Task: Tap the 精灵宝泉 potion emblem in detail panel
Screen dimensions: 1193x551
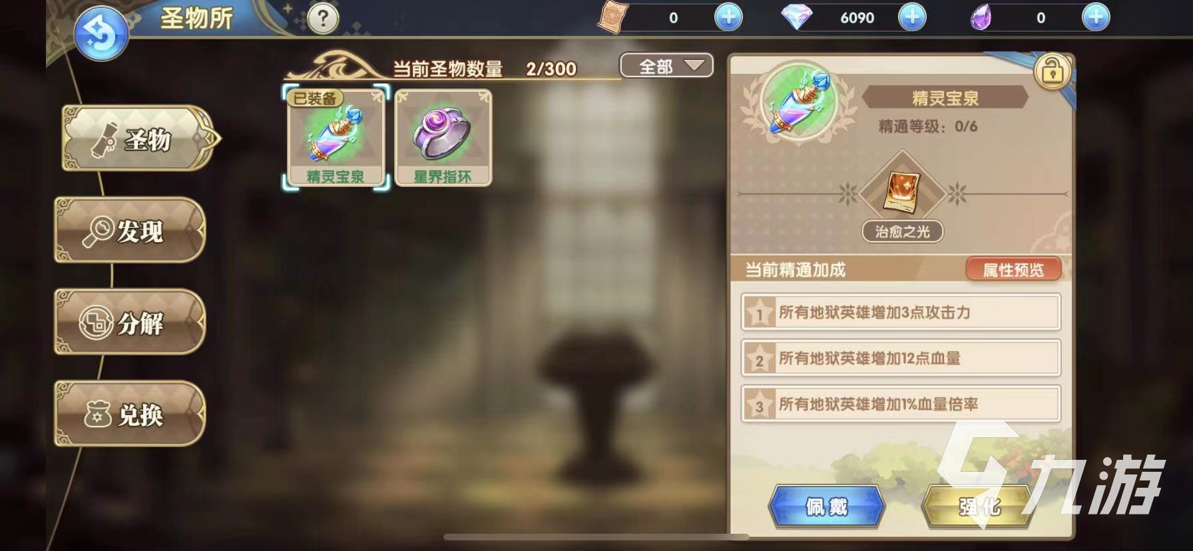Action: (799, 100)
